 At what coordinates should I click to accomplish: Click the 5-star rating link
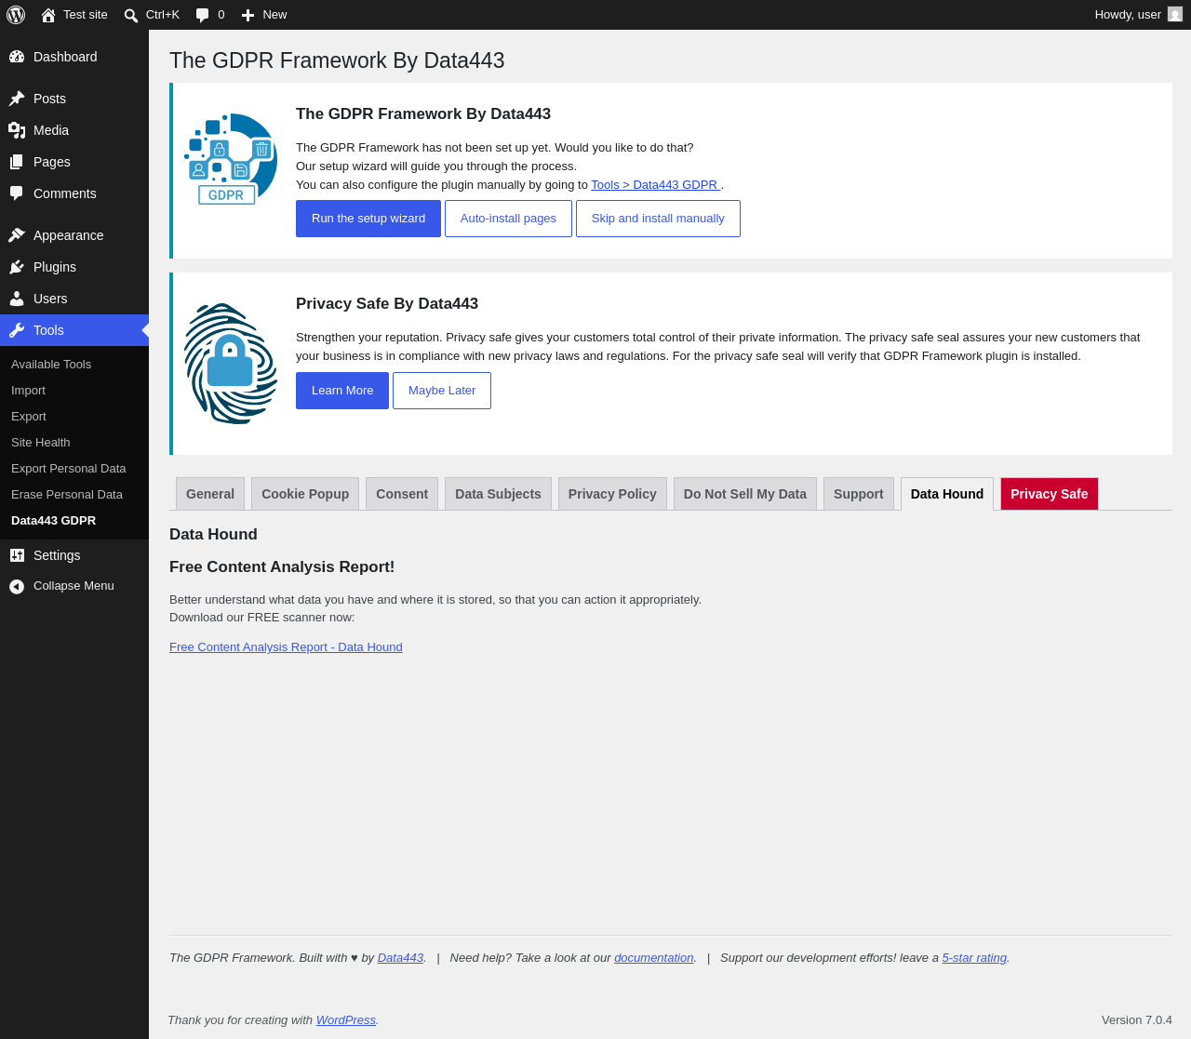[974, 958]
